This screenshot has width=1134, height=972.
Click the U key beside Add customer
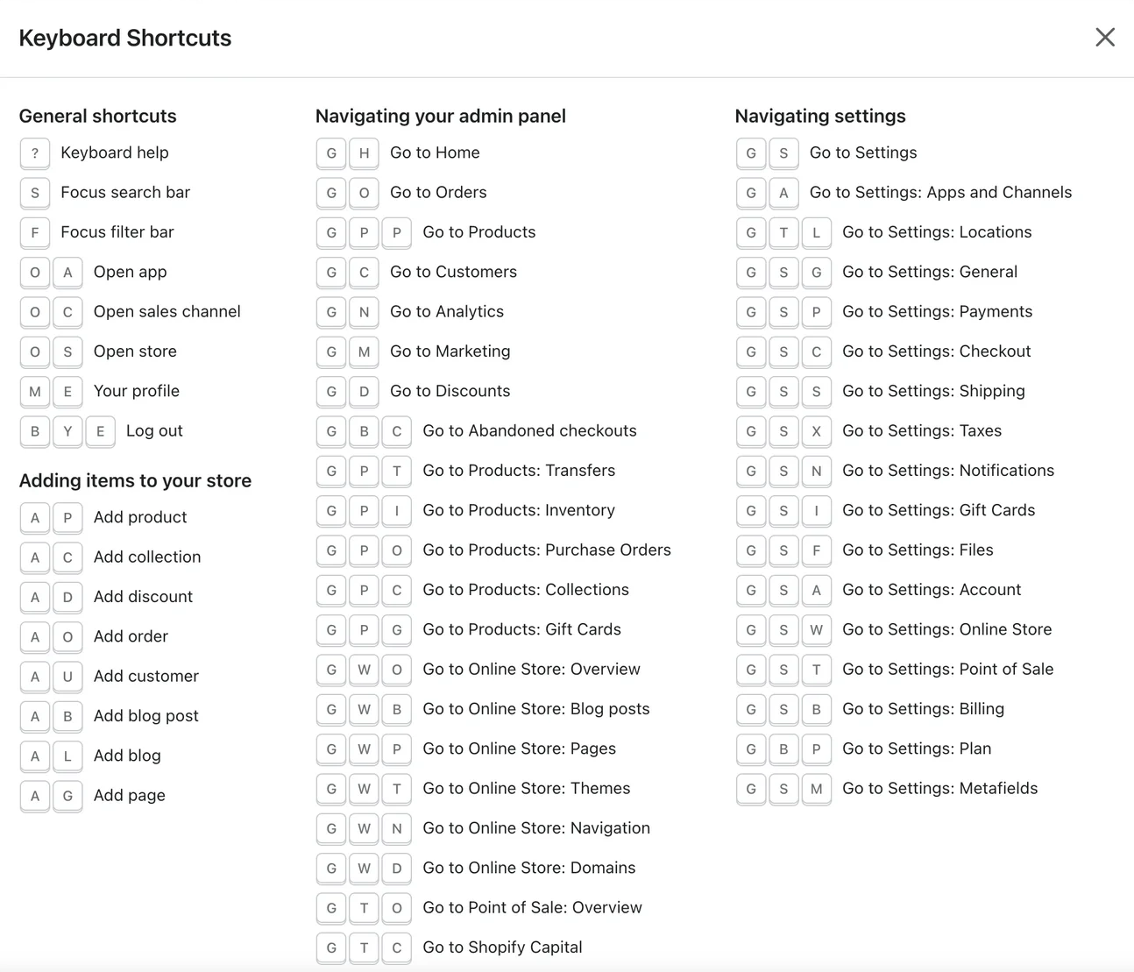click(67, 677)
